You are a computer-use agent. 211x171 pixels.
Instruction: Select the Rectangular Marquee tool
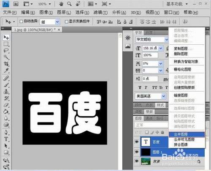pyautogui.click(x=6, y=44)
